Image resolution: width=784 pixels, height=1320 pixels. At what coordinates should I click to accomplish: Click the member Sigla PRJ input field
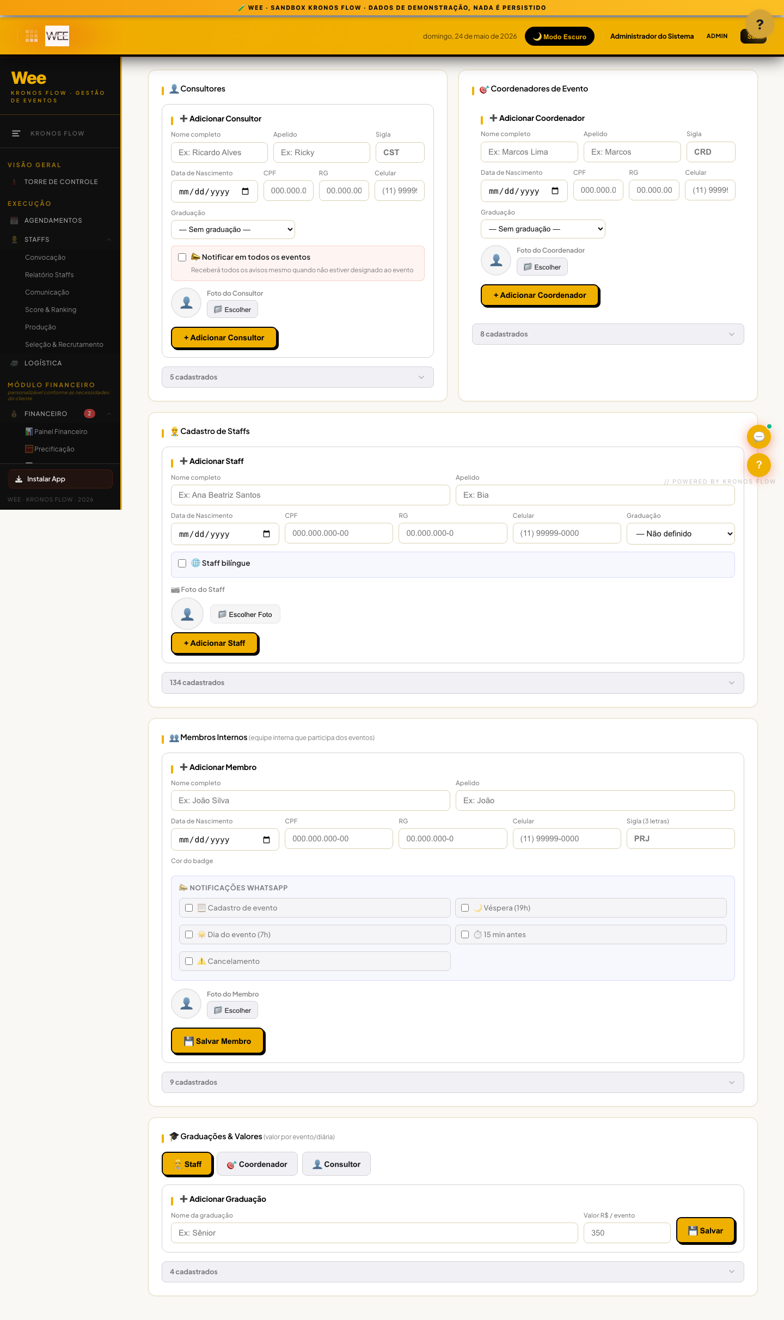[x=681, y=839]
